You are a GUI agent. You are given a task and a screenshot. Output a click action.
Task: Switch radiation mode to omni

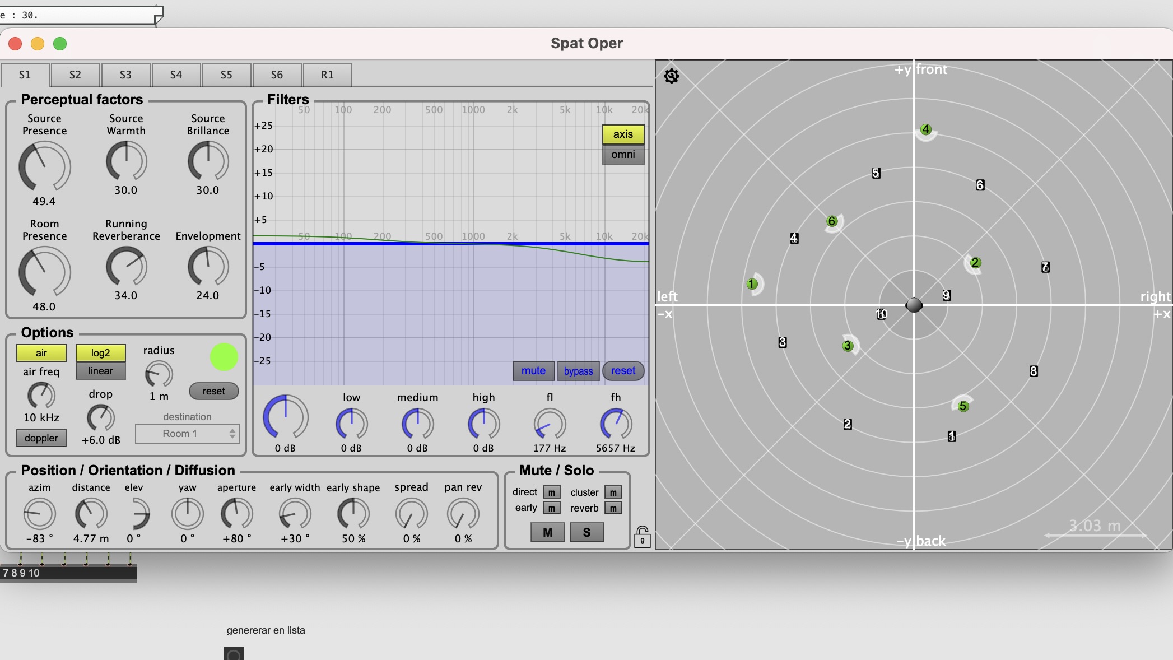click(623, 155)
